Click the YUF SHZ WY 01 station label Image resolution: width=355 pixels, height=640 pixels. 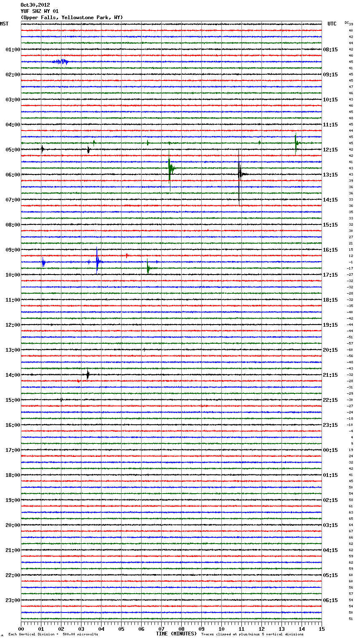coord(40,11)
